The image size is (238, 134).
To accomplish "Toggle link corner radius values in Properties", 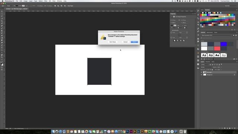I will tap(179, 35).
